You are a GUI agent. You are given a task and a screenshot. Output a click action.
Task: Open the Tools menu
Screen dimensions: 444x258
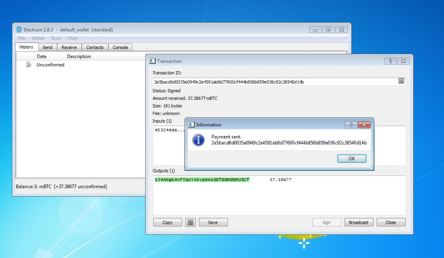(x=56, y=38)
